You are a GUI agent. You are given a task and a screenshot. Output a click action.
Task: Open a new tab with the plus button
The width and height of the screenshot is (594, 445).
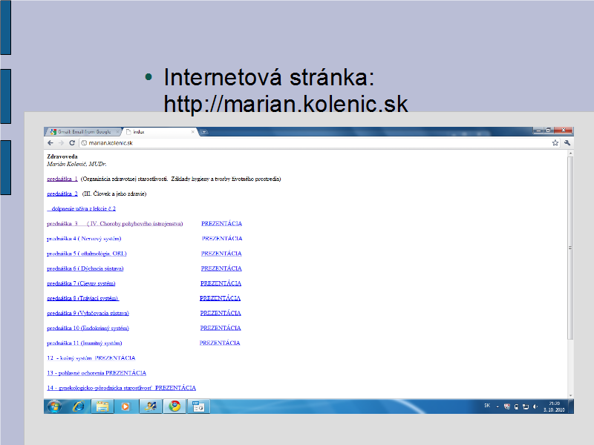pos(204,131)
